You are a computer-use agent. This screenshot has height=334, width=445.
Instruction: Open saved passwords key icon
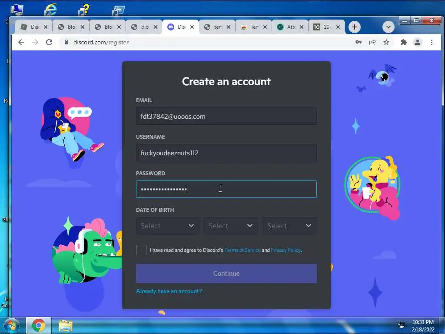point(359,42)
